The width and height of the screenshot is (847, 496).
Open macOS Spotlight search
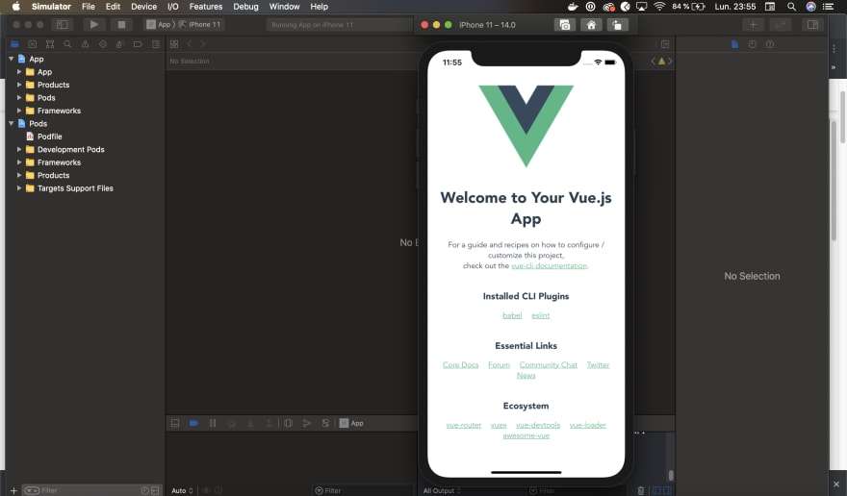click(x=791, y=7)
